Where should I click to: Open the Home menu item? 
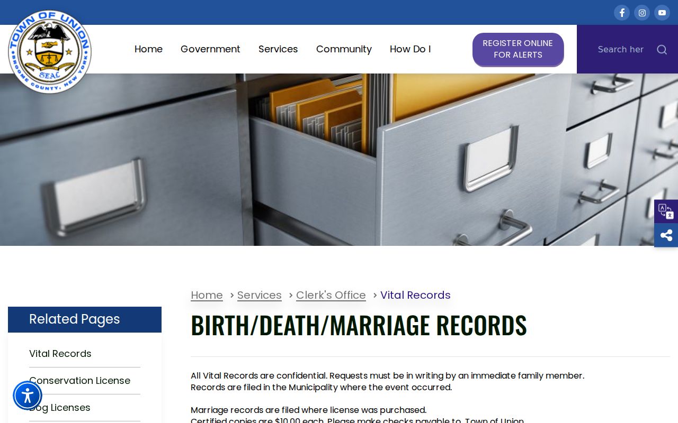point(148,49)
